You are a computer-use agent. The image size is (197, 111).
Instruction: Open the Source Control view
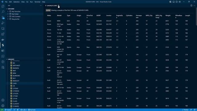[3, 17]
